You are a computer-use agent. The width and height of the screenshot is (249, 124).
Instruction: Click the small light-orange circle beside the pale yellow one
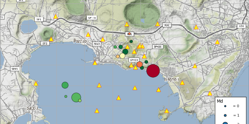tap(118, 57)
